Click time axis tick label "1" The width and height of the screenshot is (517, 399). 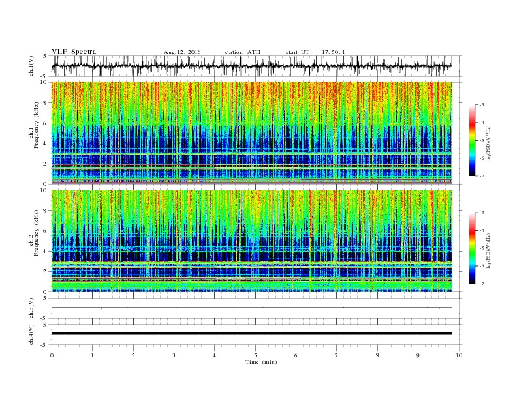tap(92, 355)
